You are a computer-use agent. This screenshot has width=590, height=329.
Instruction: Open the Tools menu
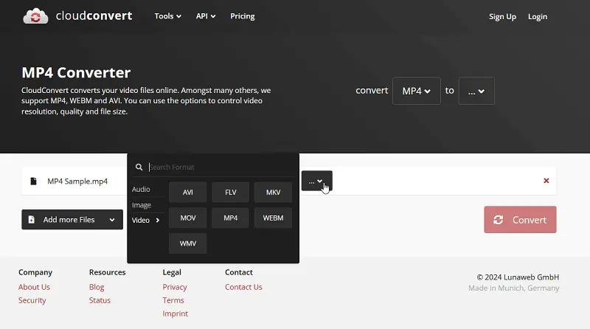click(168, 16)
